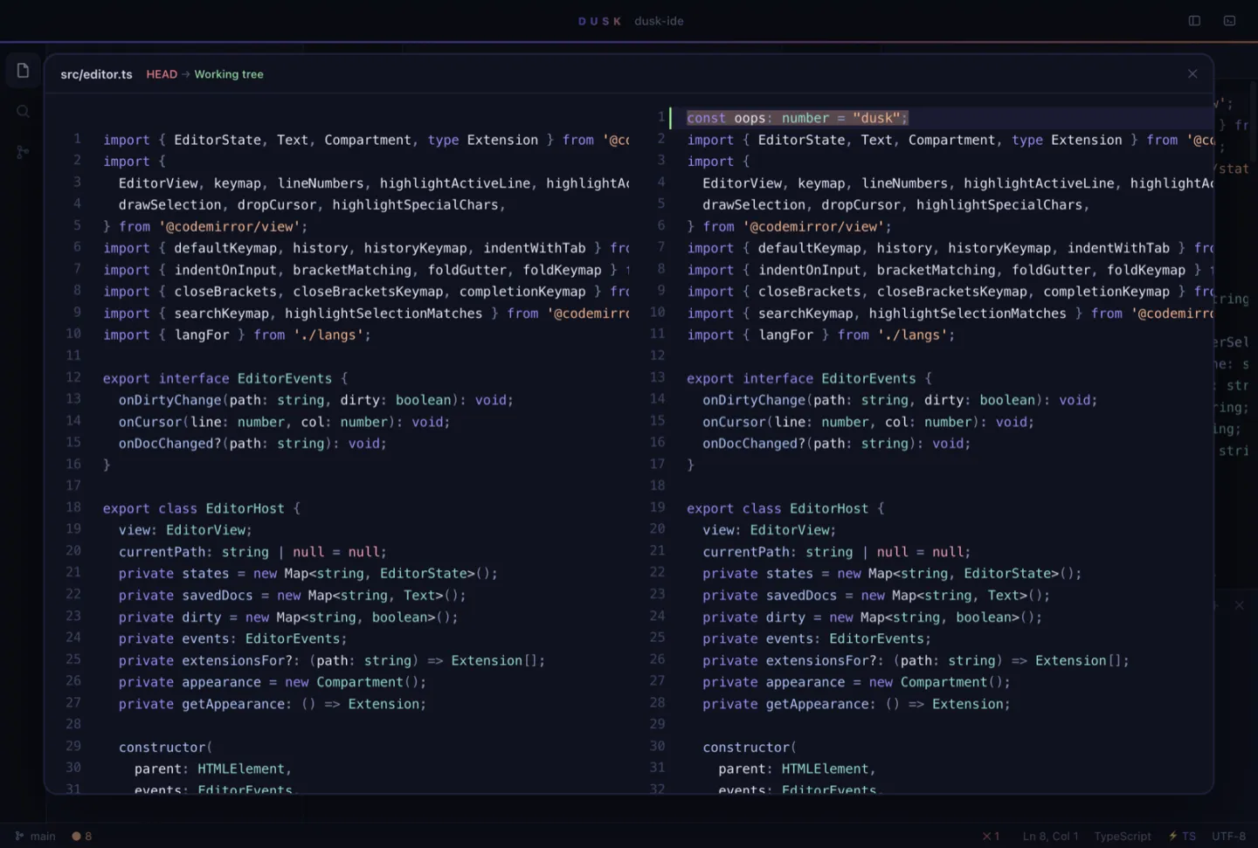Click 'private dirty' line in the left pane
Image resolution: width=1258 pixels, height=848 pixels.
[288, 617]
